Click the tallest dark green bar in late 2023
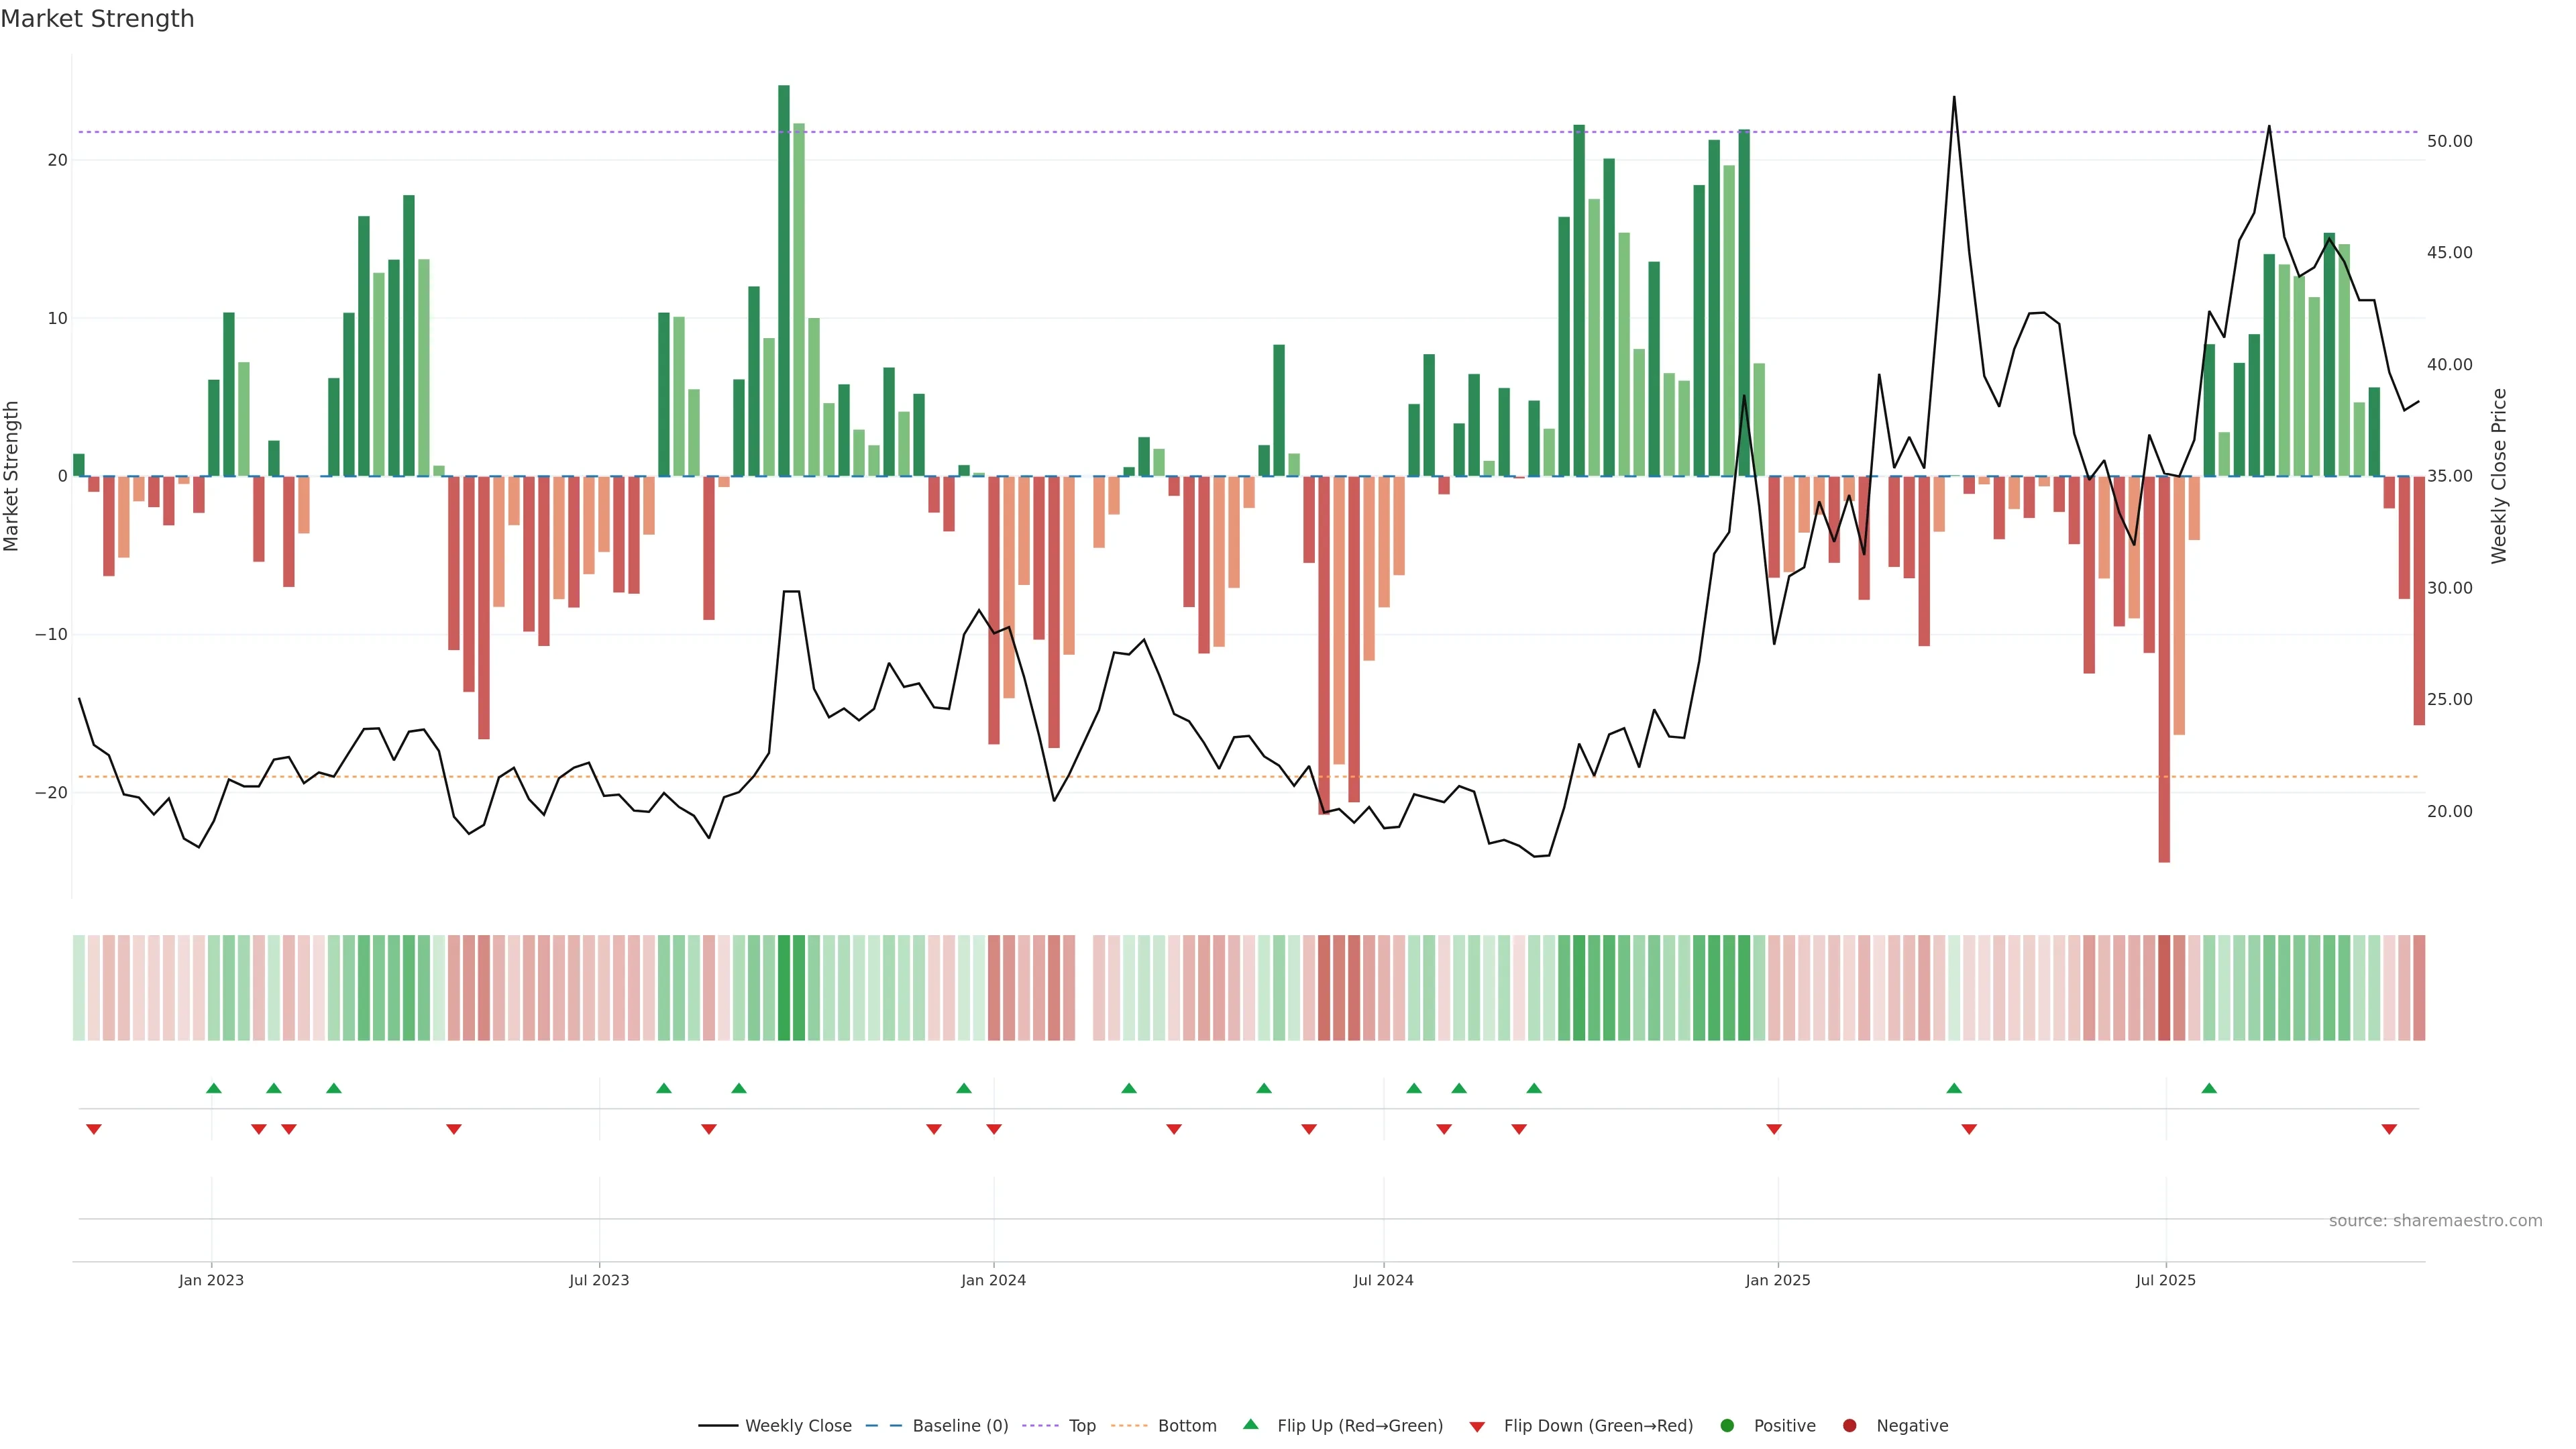The image size is (2576, 1449). point(784,280)
